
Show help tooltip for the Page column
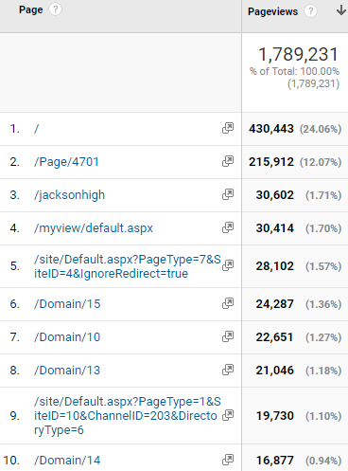point(55,9)
